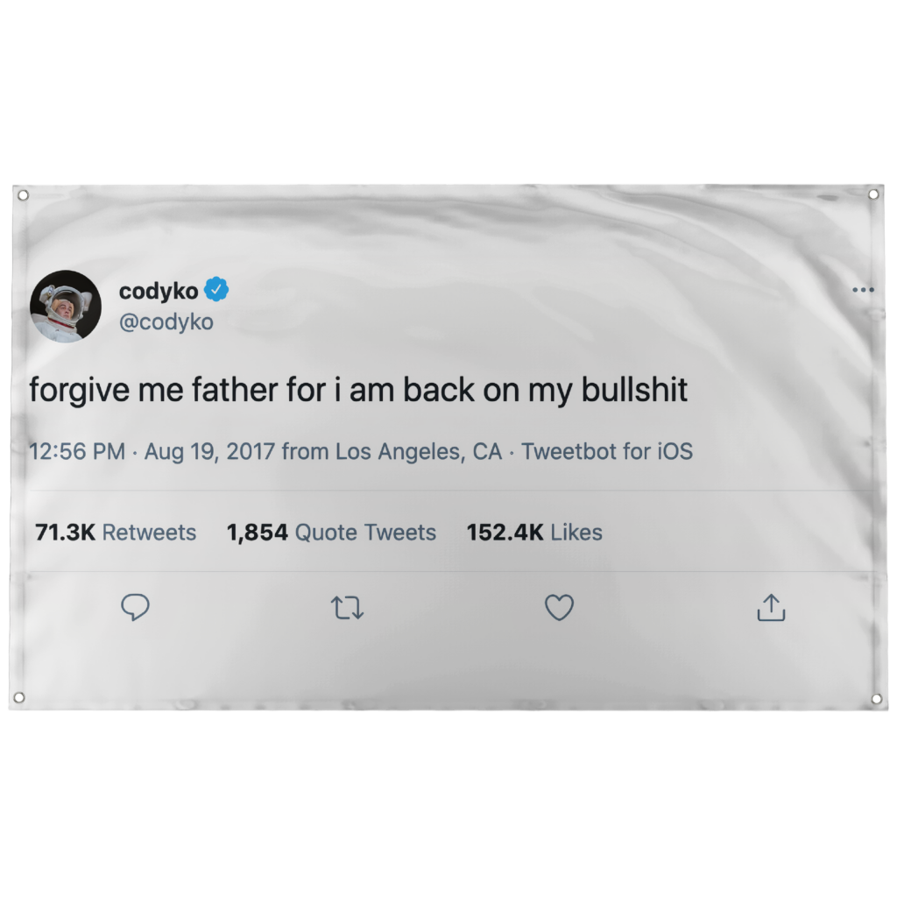Click the bottom-right flag grommet hole
The image size is (897, 897).
(876, 698)
